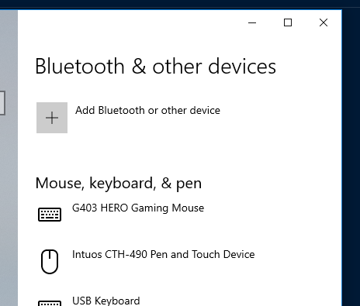Screen dimensions: 360x306
Task: Close the Settings window
Action: click(x=324, y=22)
